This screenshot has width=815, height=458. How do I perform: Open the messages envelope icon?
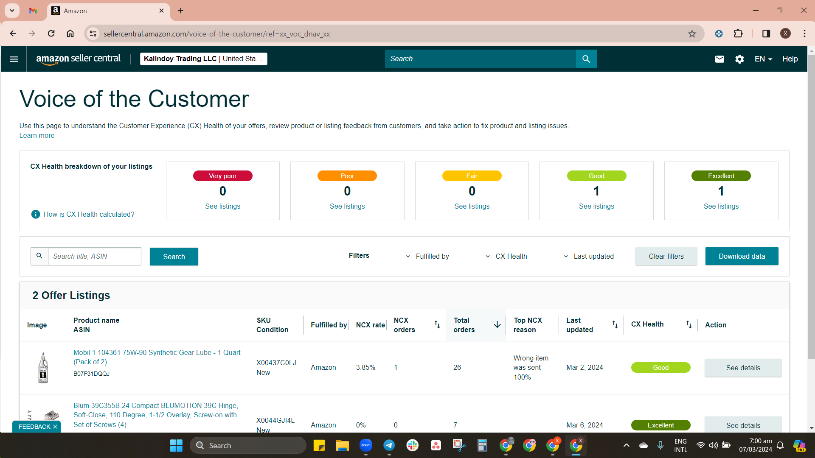(719, 59)
